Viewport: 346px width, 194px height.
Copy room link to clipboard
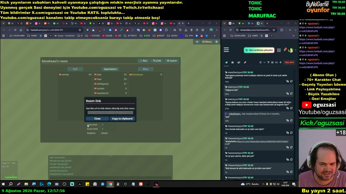pyautogui.click(x=122, y=119)
